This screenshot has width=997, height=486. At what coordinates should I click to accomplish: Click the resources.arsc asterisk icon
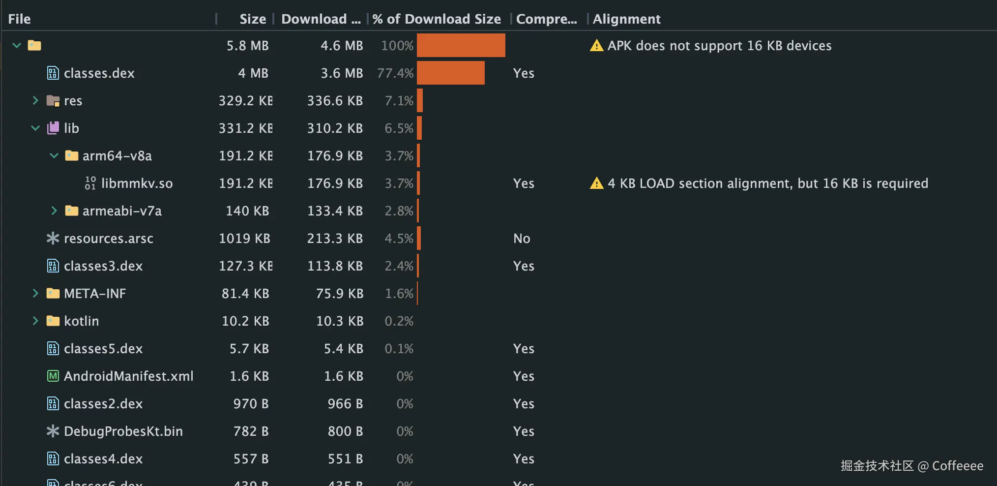(53, 239)
